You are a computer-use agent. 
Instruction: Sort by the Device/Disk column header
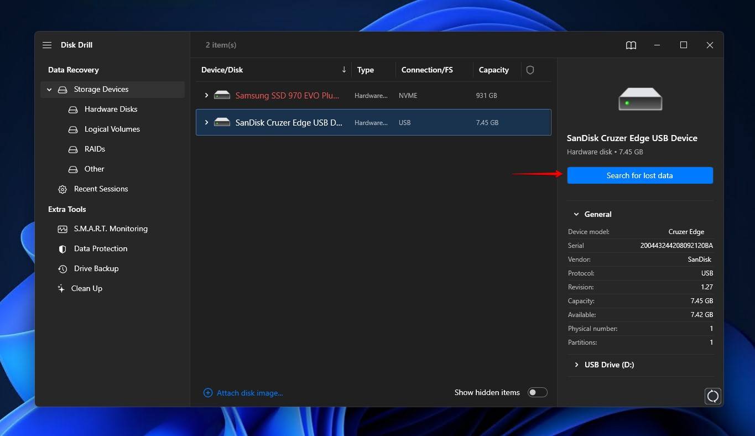tap(222, 70)
